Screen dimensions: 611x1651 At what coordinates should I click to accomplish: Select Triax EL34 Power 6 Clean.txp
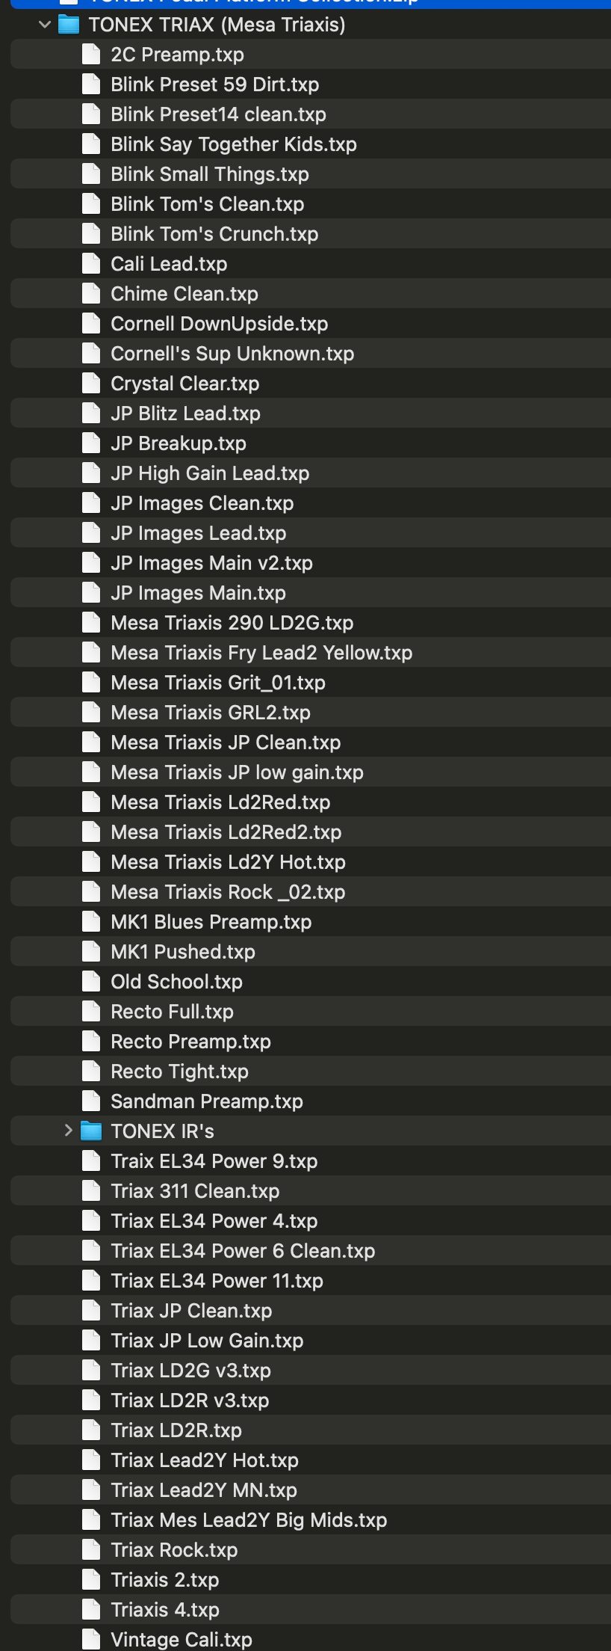(242, 1251)
